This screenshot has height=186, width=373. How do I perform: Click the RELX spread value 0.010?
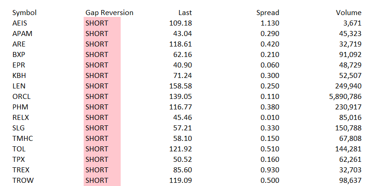click(x=270, y=118)
